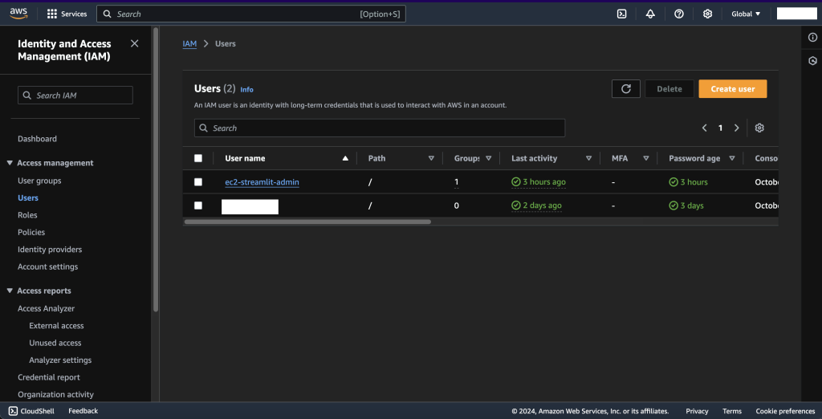
Task: Open the help question mark icon
Action: click(x=679, y=14)
